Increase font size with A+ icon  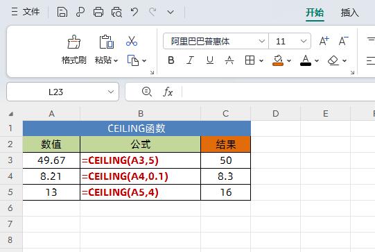click(x=324, y=41)
